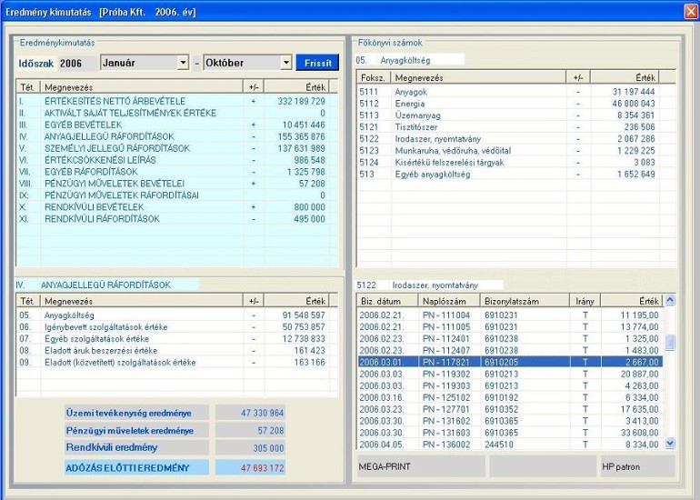Viewport: 700px width, 500px height.
Task: Click the Érték column header in ledger table
Action: point(625,77)
